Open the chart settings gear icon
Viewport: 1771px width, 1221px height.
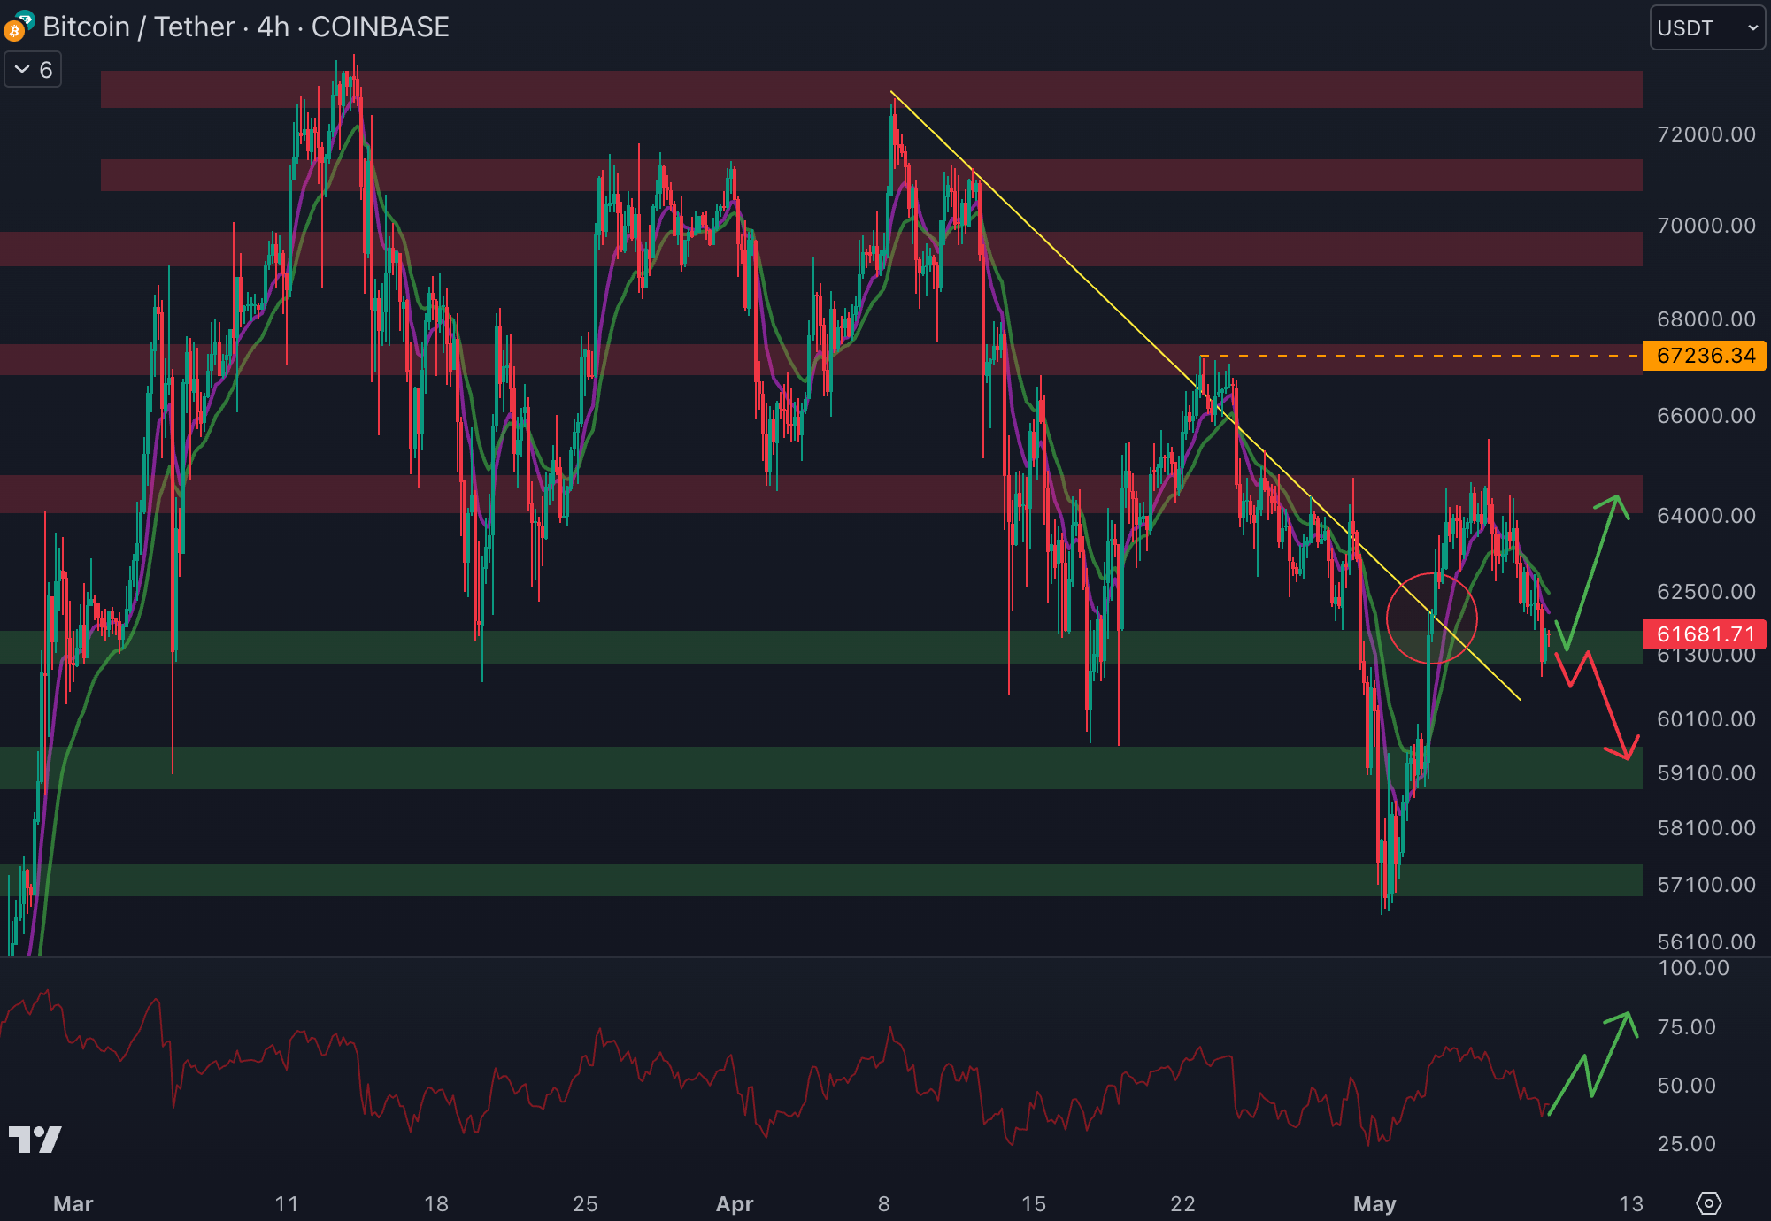[1708, 1203]
